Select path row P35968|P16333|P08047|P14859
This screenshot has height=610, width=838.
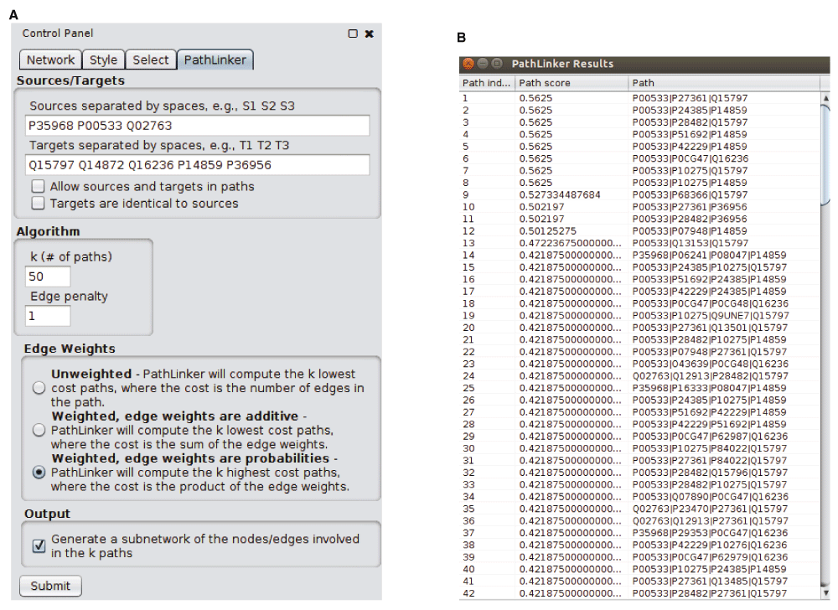[x=639, y=388]
